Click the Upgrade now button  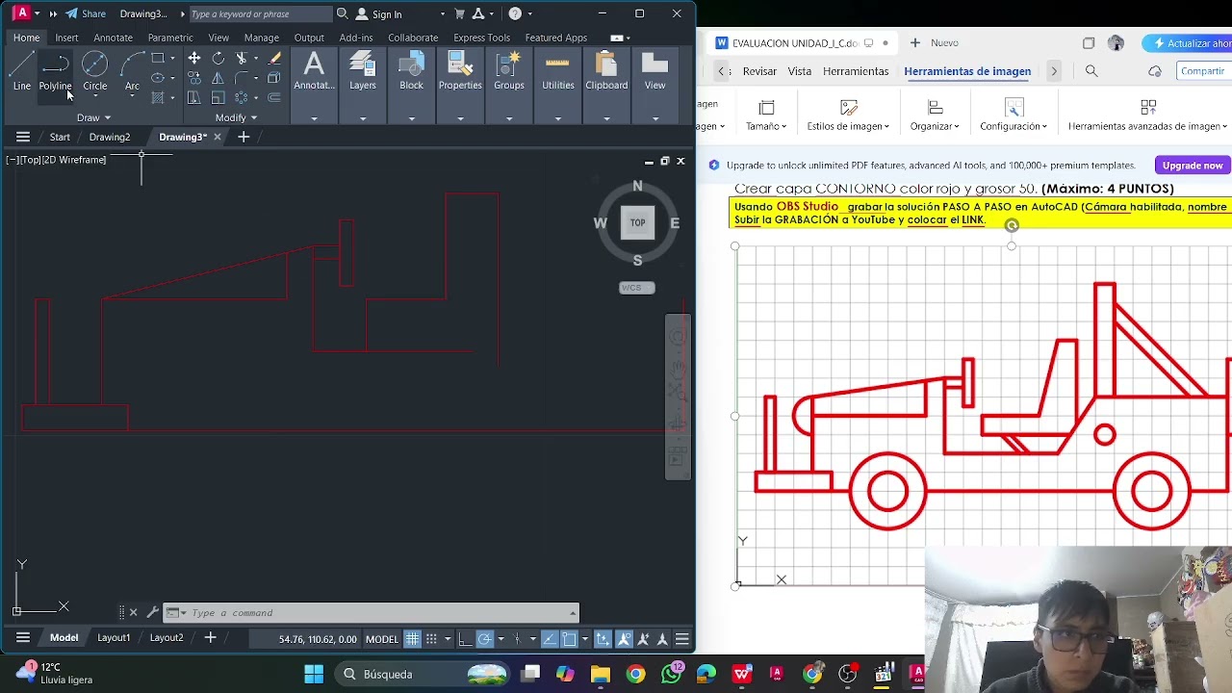tap(1192, 166)
